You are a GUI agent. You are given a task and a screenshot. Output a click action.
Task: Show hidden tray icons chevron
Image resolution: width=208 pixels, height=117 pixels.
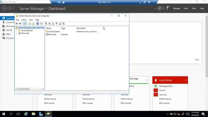click(168, 114)
